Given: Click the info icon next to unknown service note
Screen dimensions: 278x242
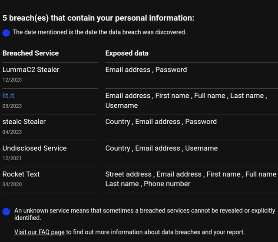Looking at the screenshot, I should pyautogui.click(x=6, y=212).
